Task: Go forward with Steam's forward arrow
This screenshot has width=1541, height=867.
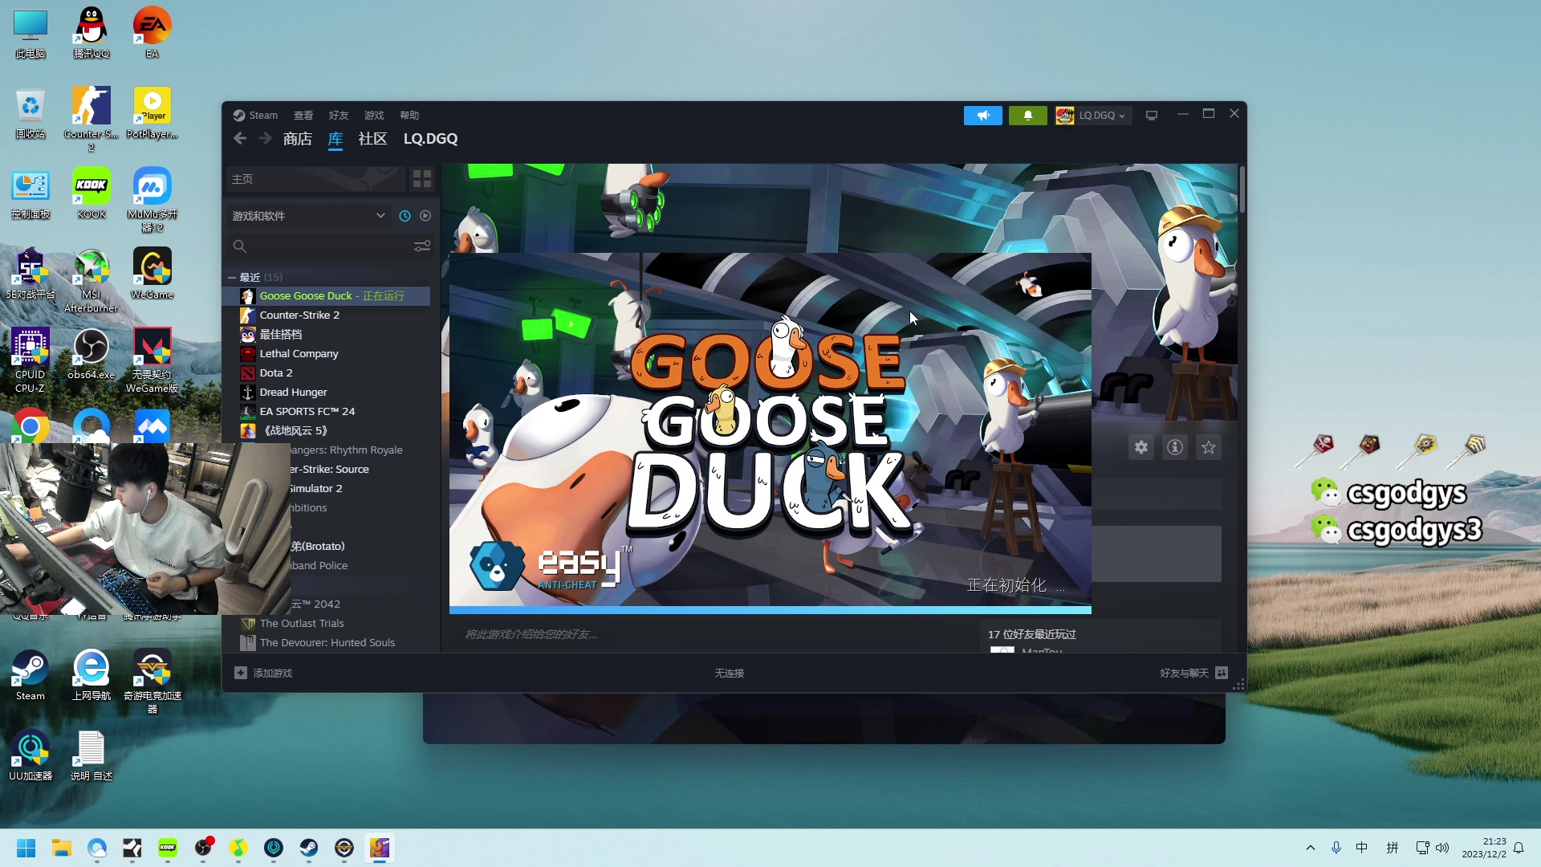Action: 266,139
